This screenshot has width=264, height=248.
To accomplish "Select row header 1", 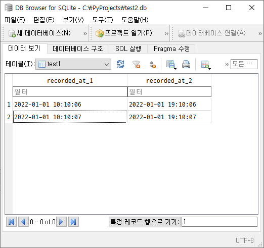I will [x=9, y=105].
